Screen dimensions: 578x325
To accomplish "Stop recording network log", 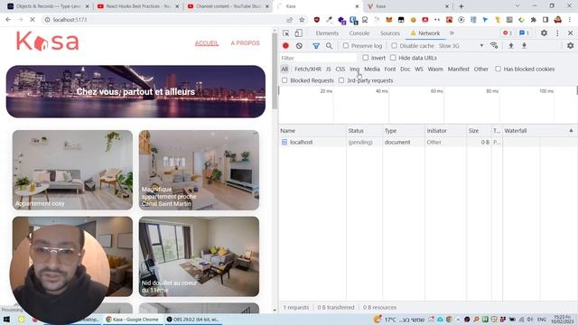I will [x=285, y=46].
